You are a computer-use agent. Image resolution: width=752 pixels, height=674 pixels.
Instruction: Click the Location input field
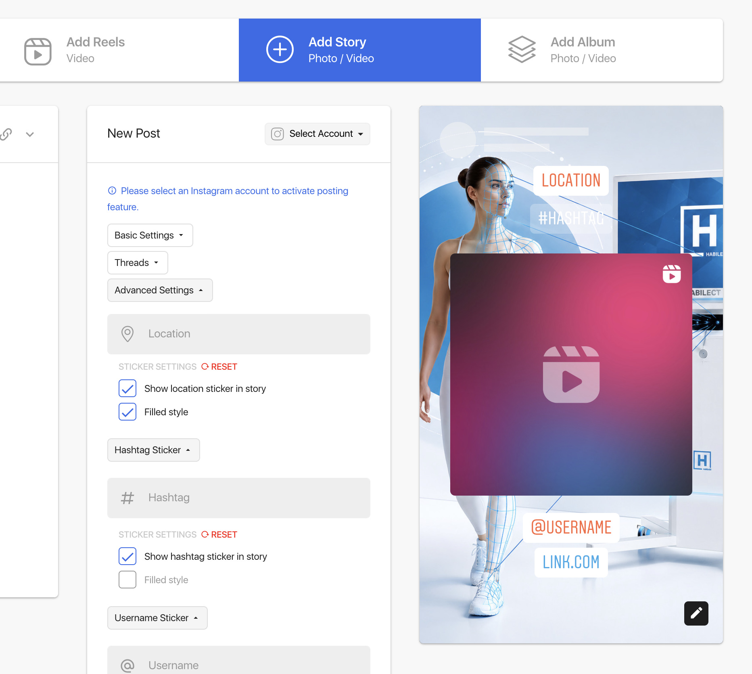[239, 334]
